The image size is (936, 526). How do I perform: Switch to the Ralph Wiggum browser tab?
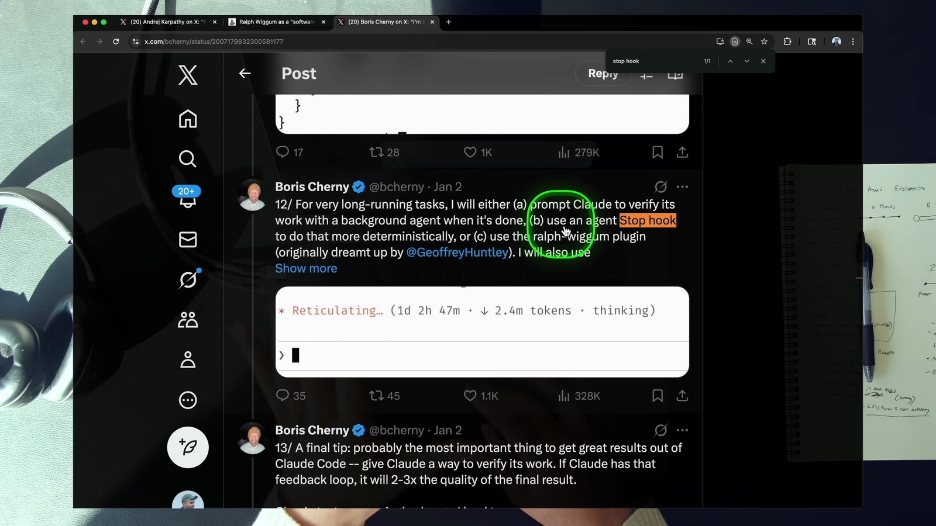(276, 22)
